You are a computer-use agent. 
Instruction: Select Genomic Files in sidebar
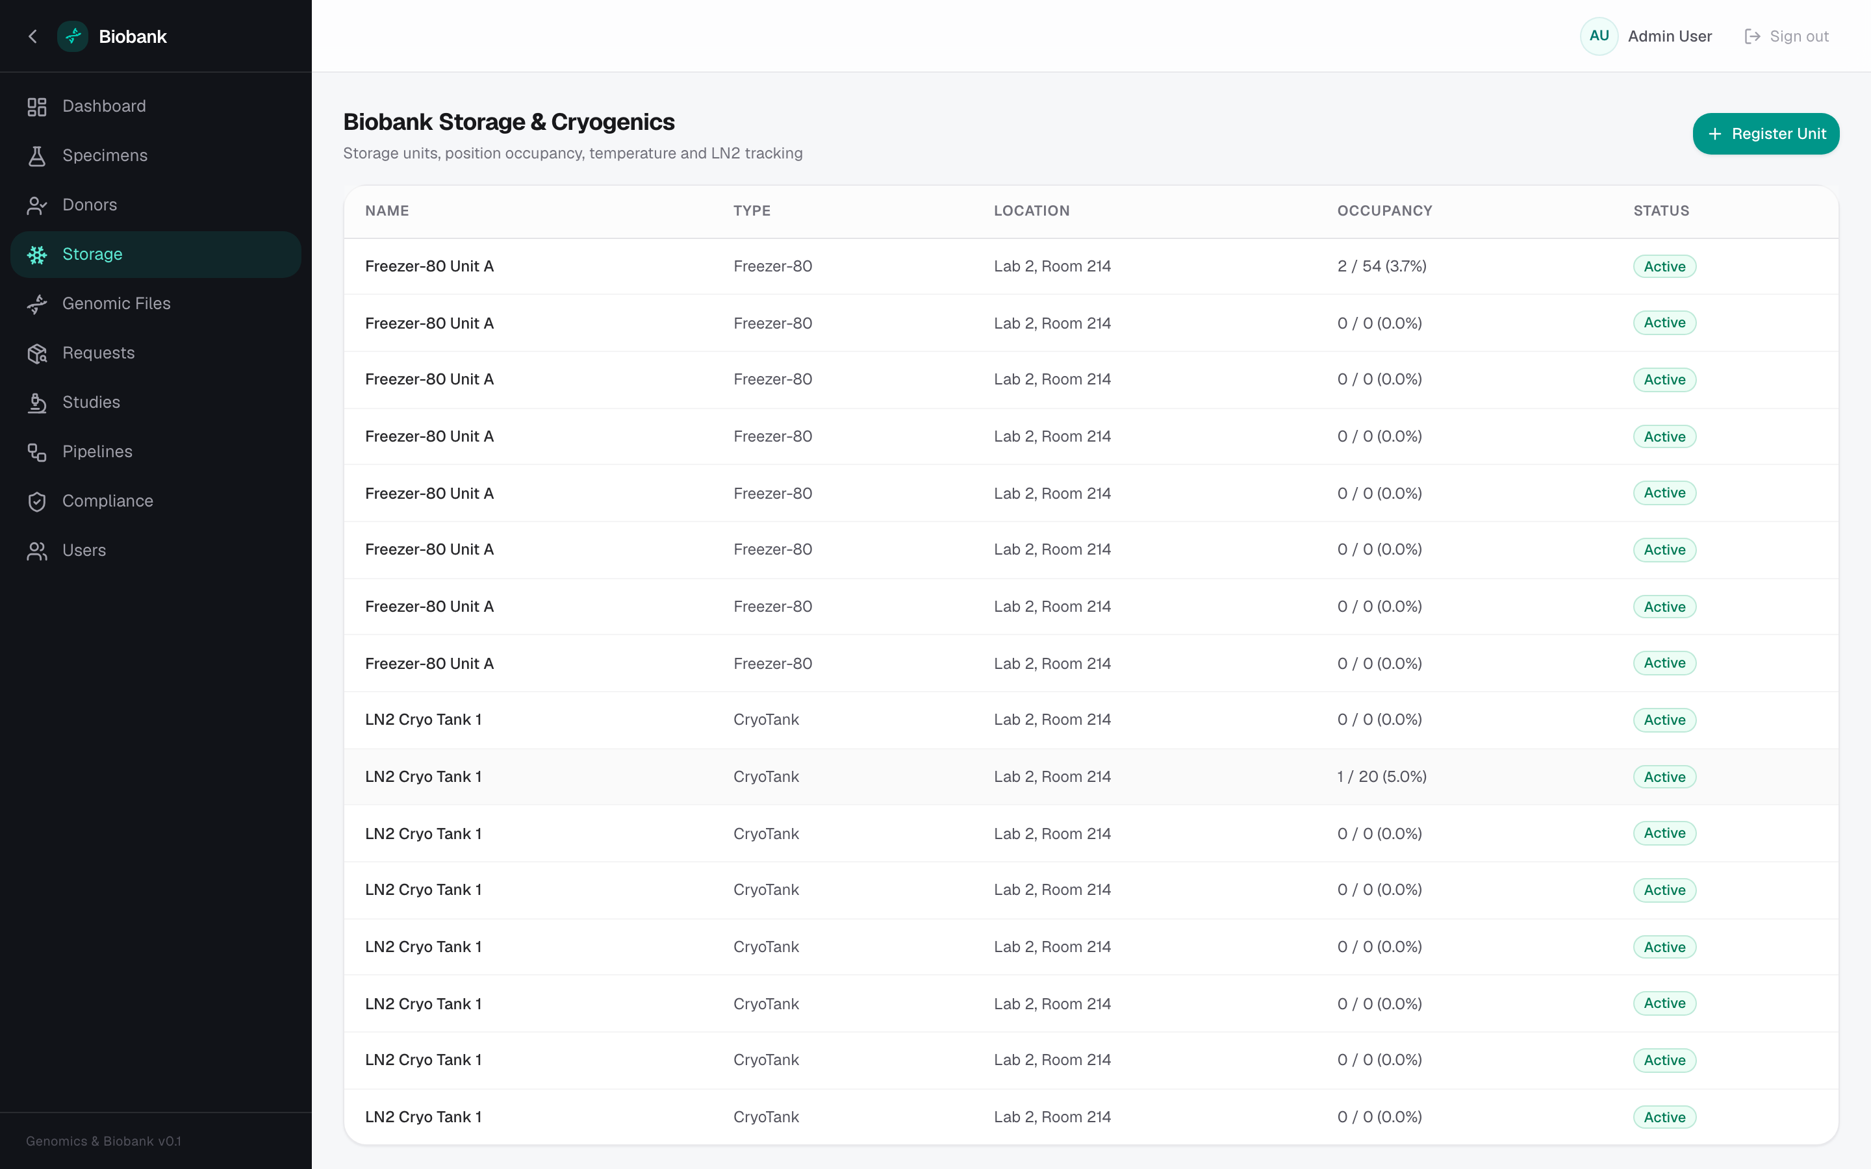pyautogui.click(x=155, y=304)
